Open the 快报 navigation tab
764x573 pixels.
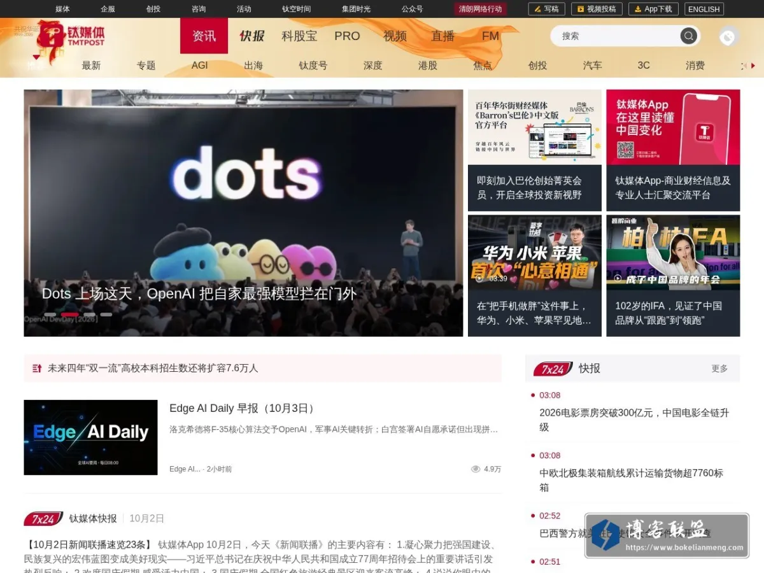[x=252, y=36]
